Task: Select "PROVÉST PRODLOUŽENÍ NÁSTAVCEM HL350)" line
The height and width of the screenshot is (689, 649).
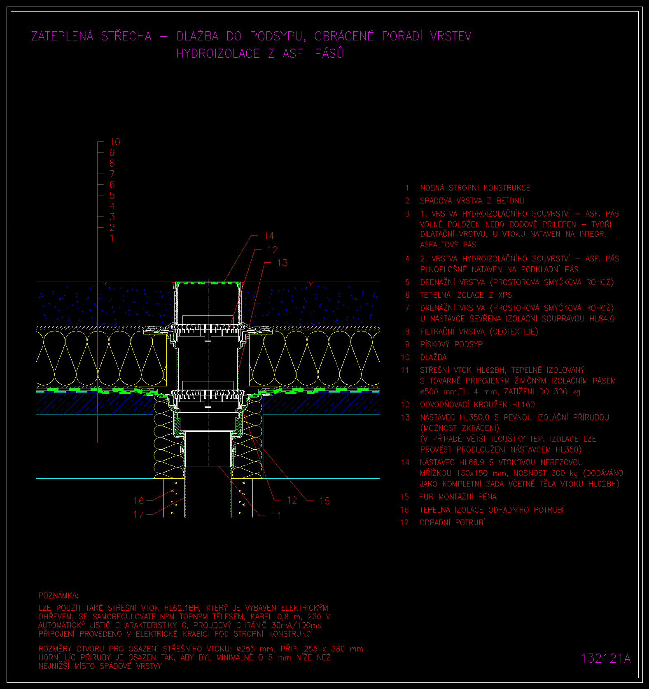Action: 501,450
